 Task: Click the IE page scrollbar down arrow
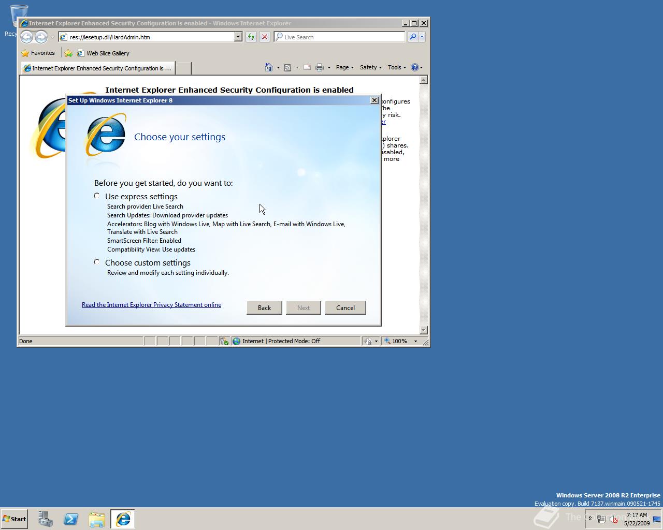click(x=424, y=330)
